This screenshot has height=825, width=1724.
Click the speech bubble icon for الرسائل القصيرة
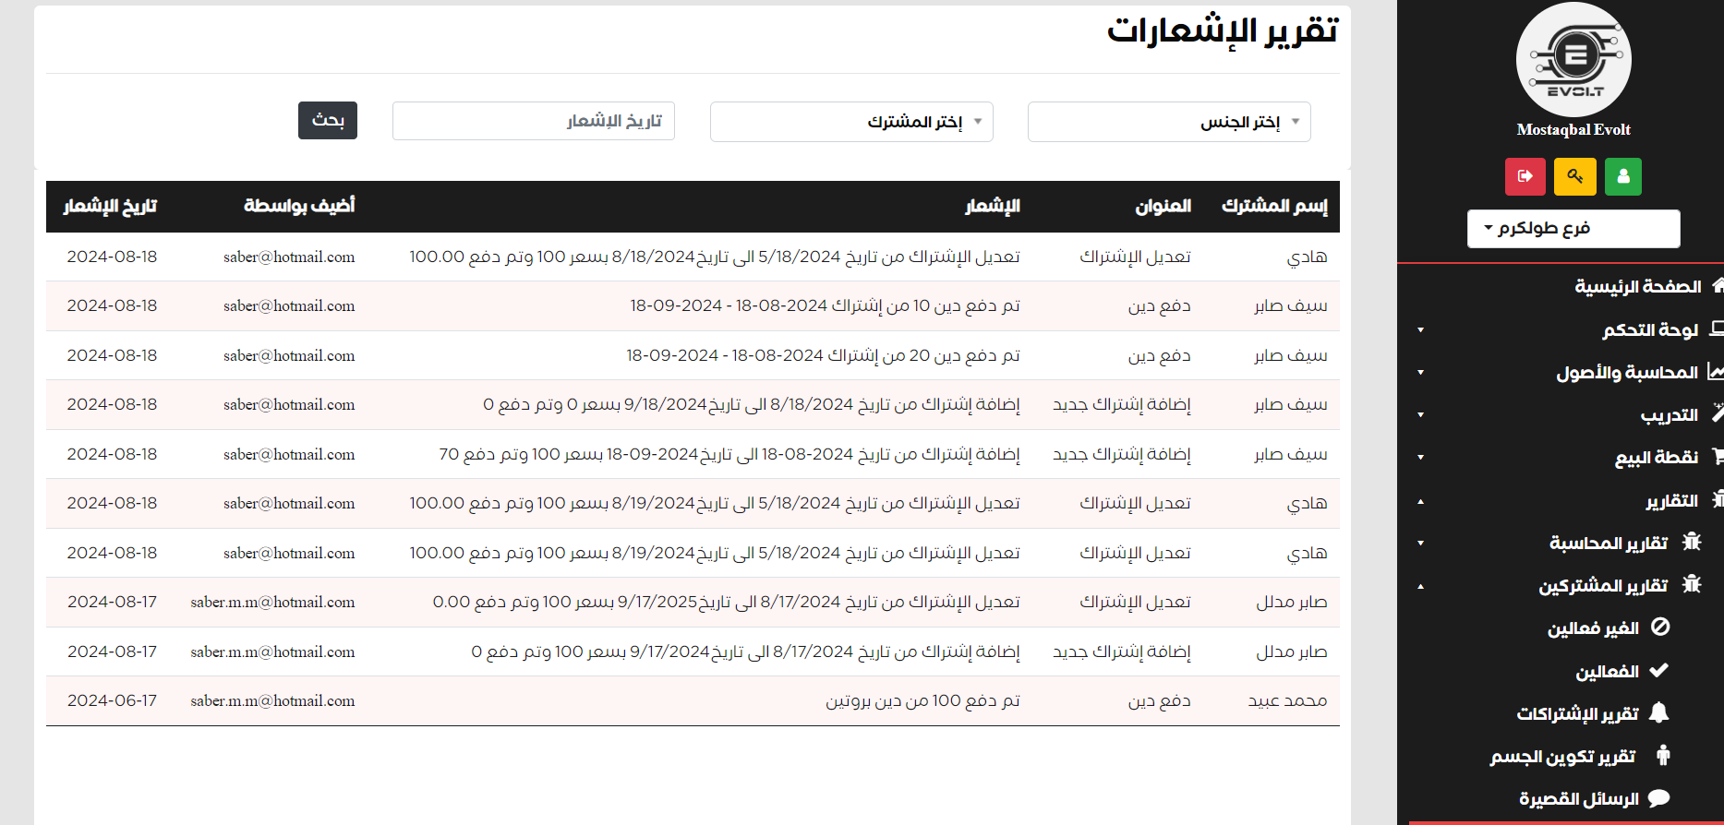point(1658,798)
